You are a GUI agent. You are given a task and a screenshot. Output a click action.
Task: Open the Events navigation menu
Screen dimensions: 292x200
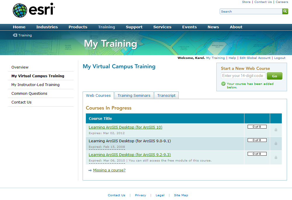[190, 27]
